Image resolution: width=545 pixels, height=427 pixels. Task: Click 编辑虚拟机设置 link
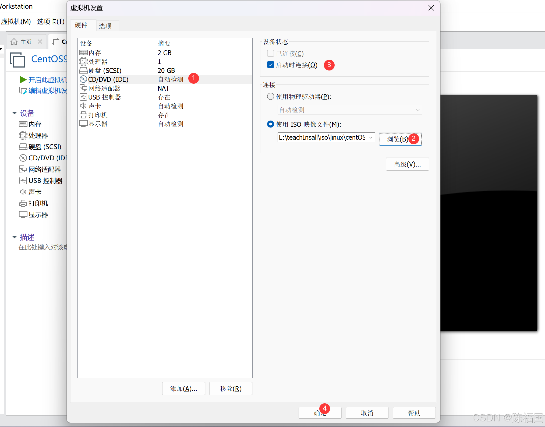tap(47, 91)
